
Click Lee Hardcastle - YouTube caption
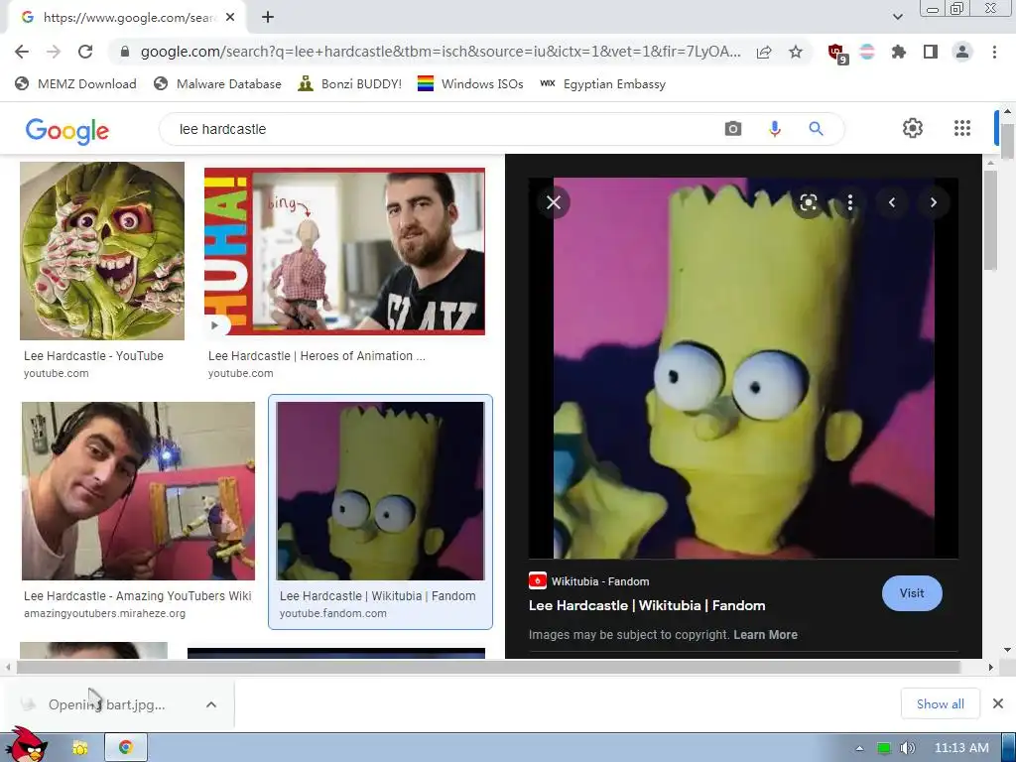click(93, 356)
